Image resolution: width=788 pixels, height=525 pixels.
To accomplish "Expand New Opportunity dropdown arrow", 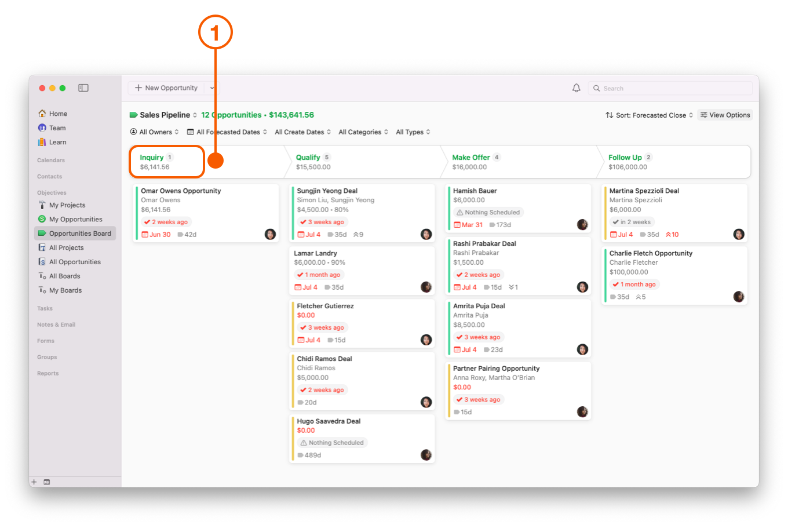I will [x=212, y=88].
